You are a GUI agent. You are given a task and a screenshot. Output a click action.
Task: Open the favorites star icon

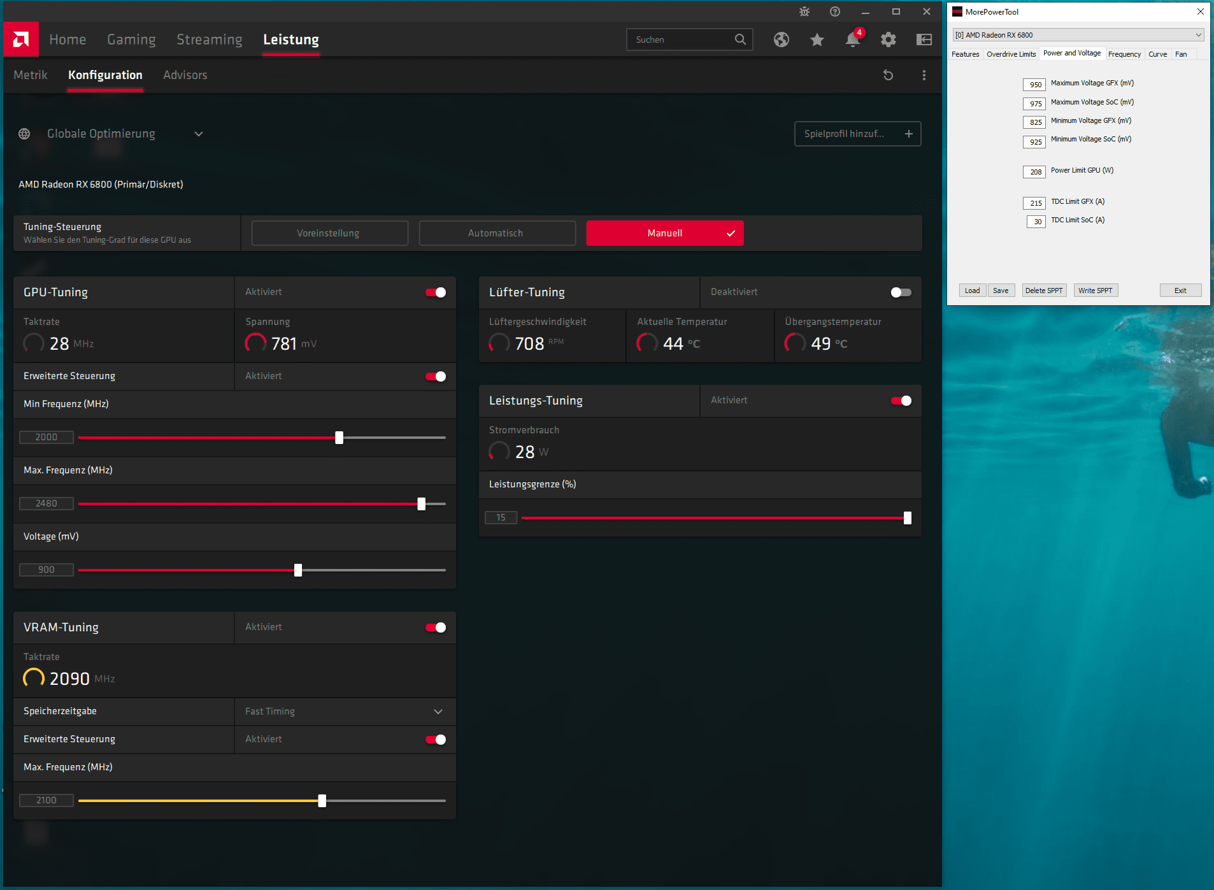tap(817, 39)
